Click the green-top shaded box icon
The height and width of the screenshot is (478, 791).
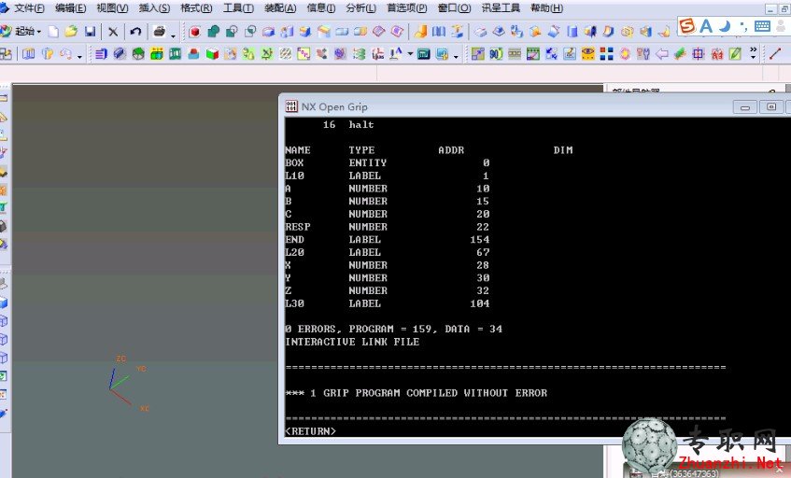click(x=138, y=53)
